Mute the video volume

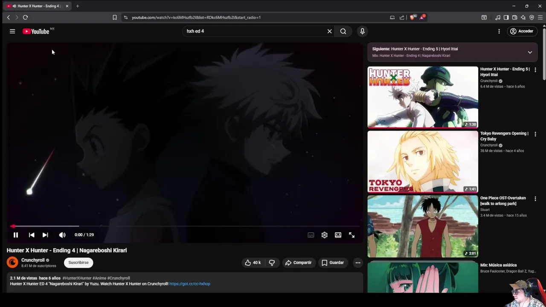62,235
